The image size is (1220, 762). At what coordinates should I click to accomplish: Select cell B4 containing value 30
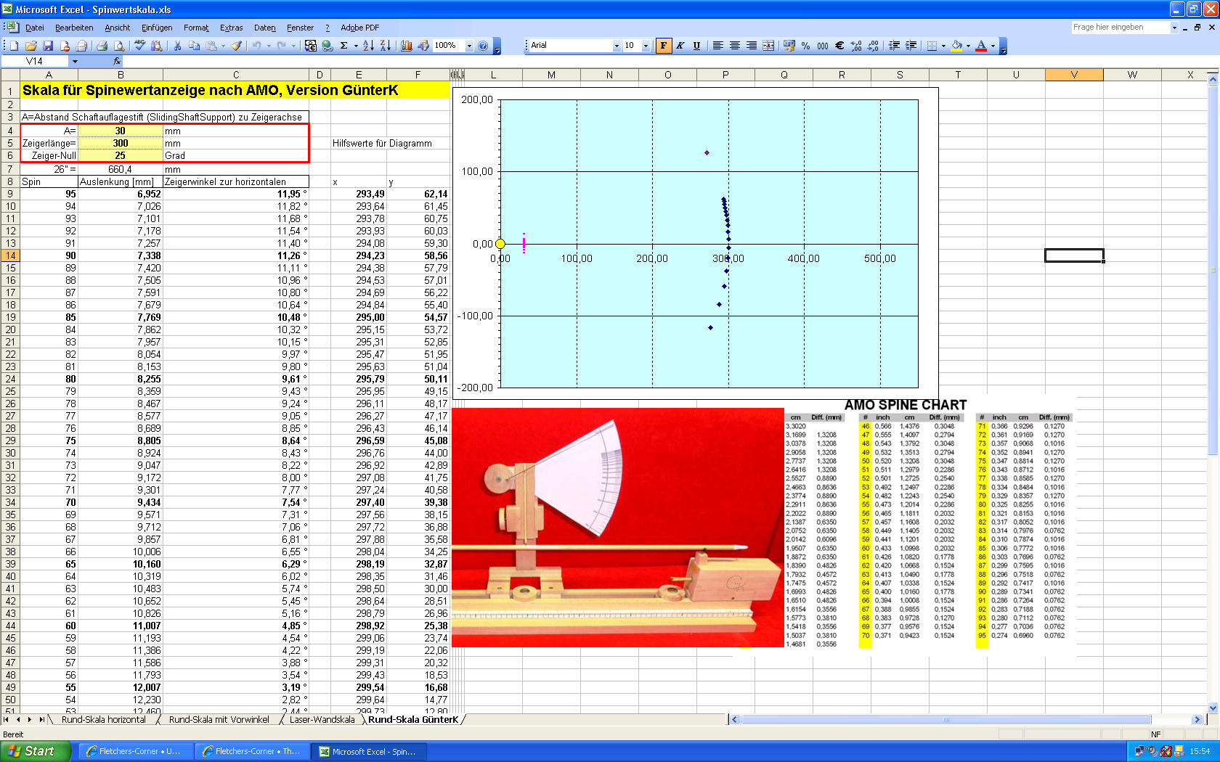coord(121,131)
